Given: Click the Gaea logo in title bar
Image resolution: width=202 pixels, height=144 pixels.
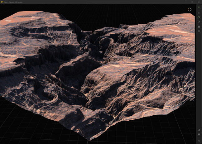Looking at the screenshot, I should coord(2,2).
